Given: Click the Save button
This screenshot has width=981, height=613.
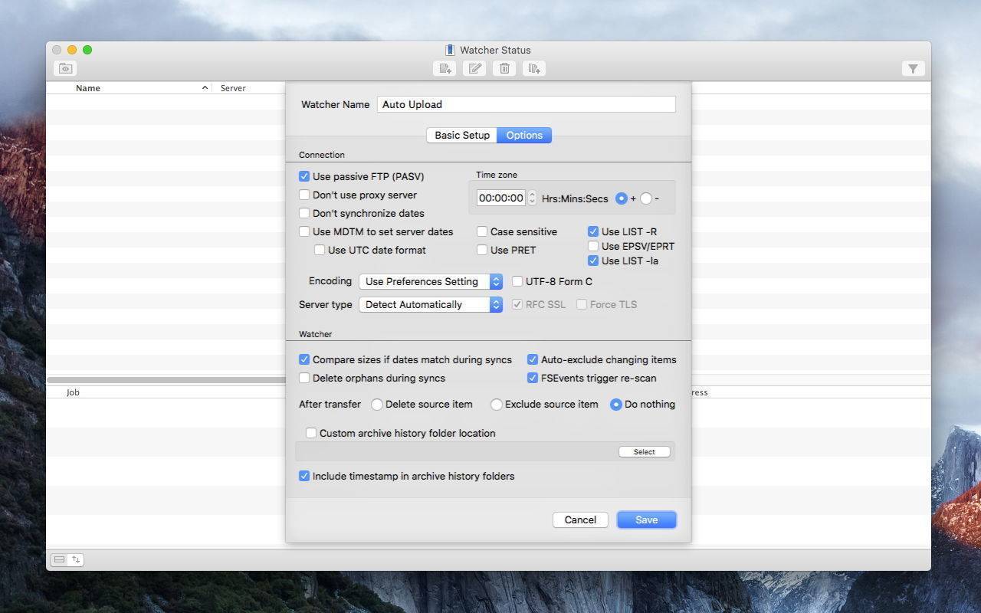Looking at the screenshot, I should click(x=647, y=520).
